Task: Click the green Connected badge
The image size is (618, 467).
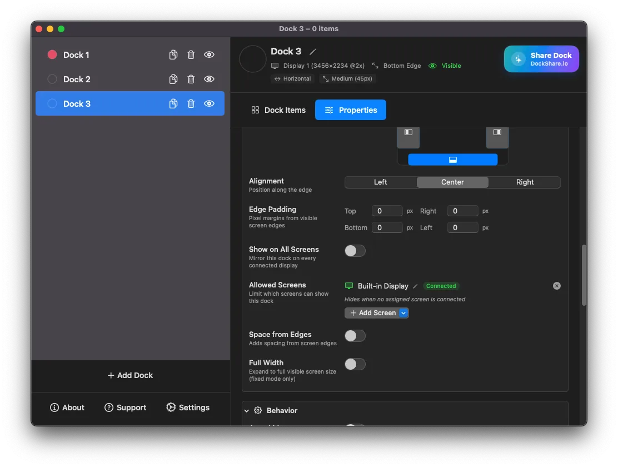Action: click(x=441, y=286)
